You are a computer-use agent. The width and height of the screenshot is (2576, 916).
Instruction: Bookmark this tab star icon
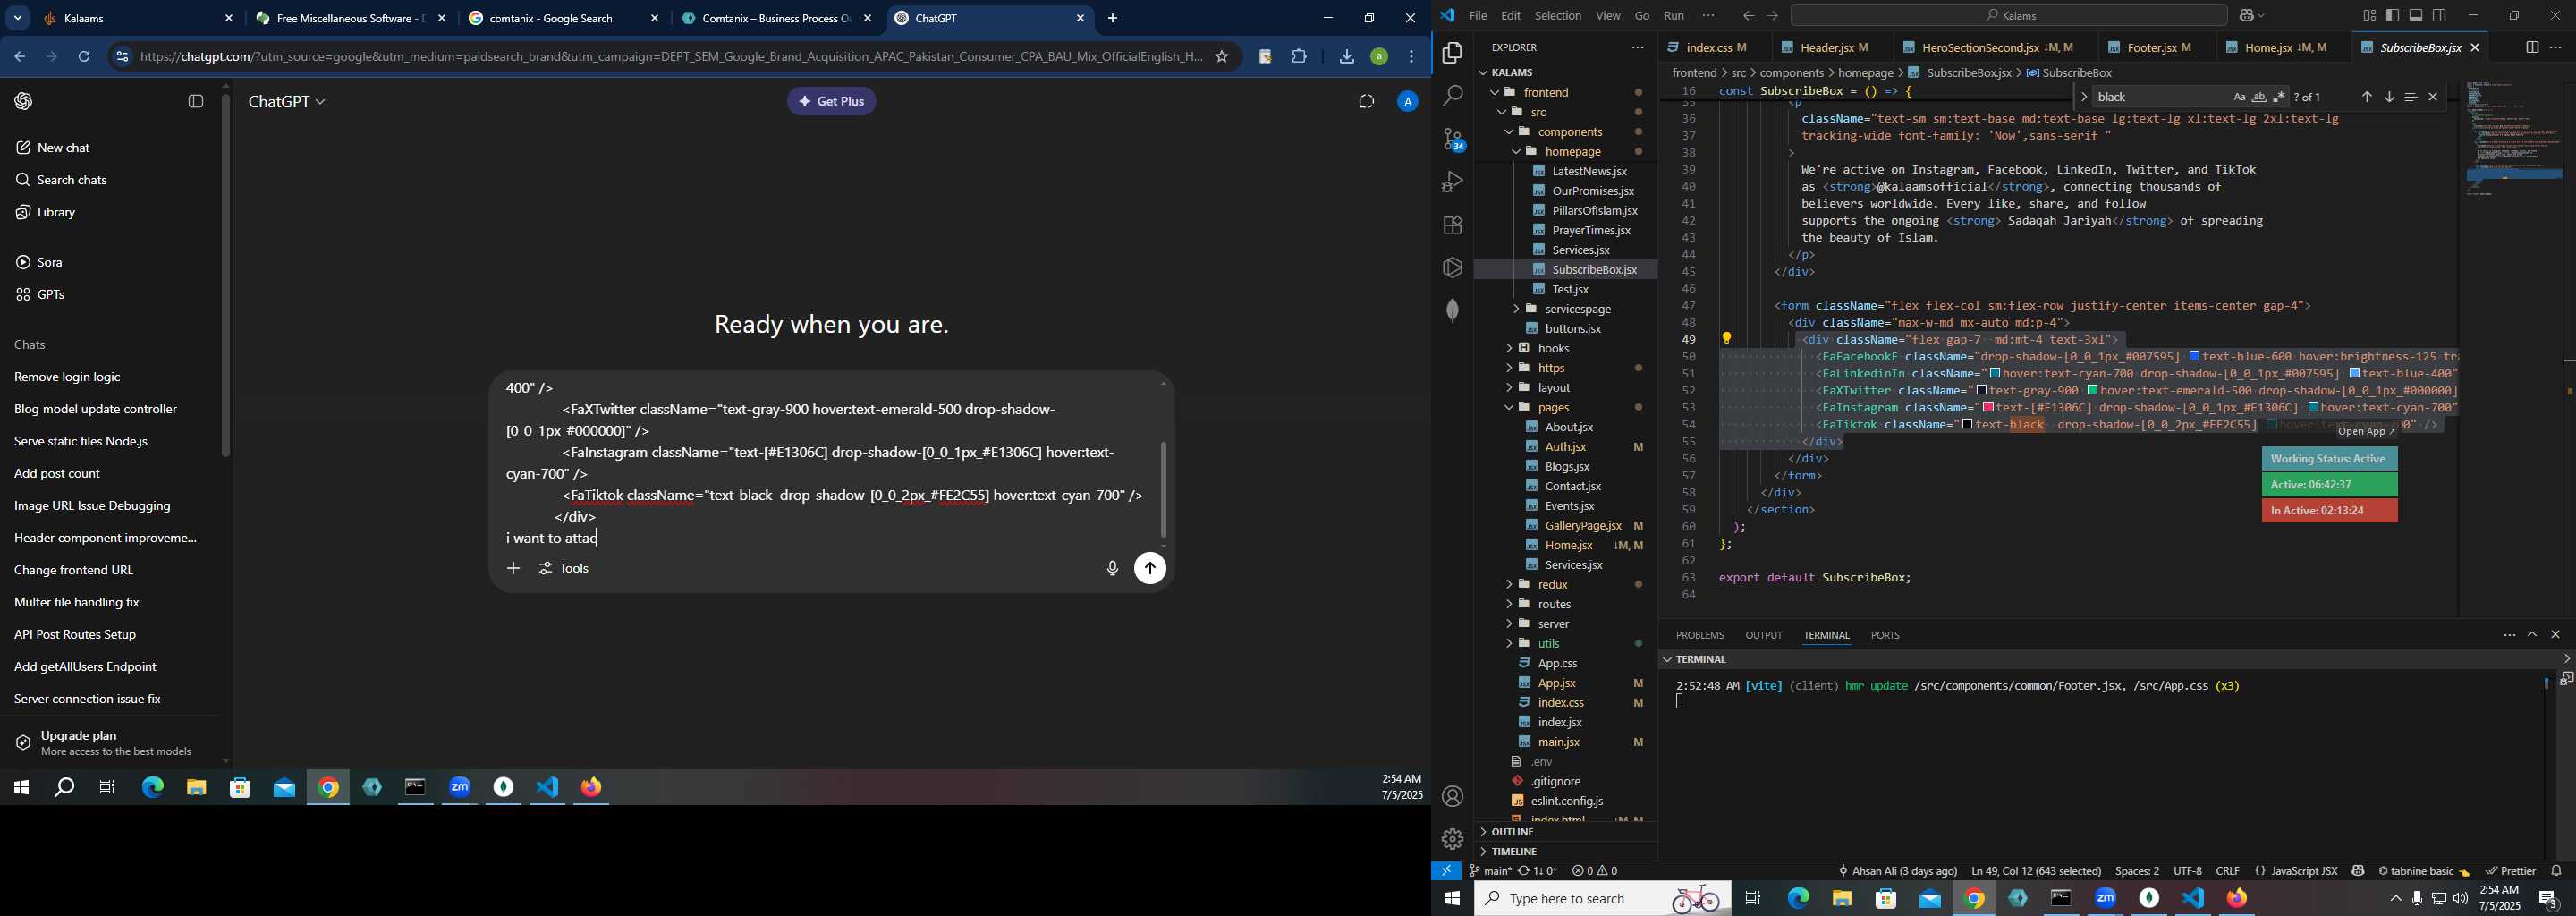pyautogui.click(x=1221, y=57)
